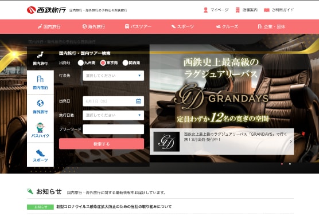Select the first carousel indicator dot
The width and height of the screenshot is (319, 220).
(282, 164)
